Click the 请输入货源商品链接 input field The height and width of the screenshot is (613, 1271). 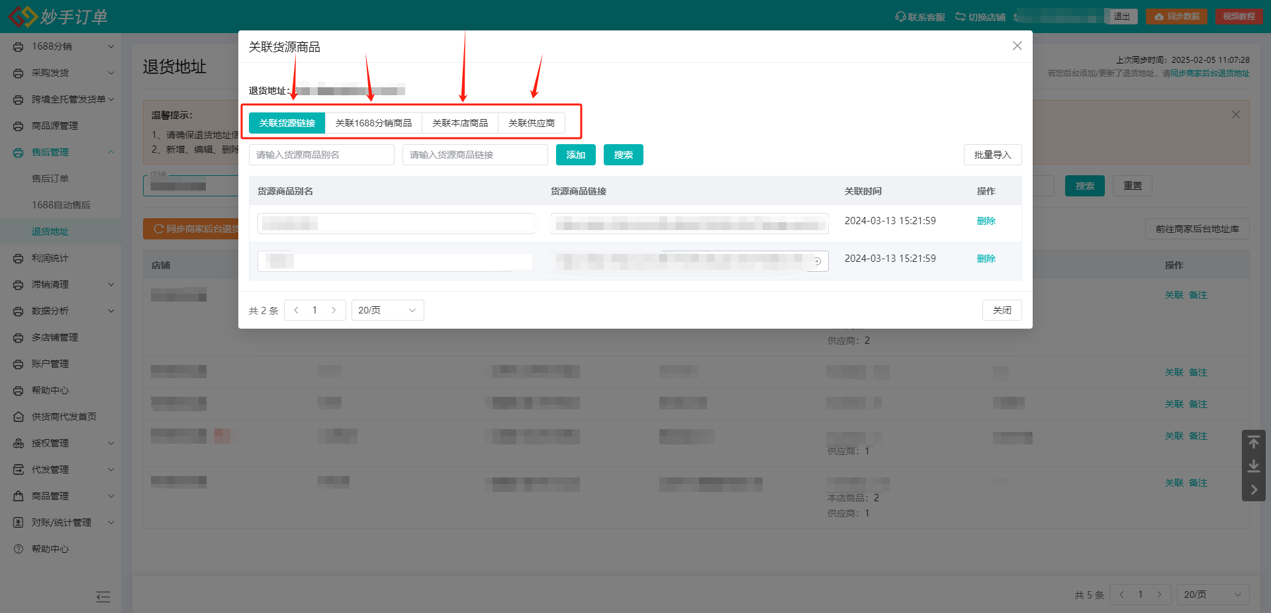[x=475, y=155]
